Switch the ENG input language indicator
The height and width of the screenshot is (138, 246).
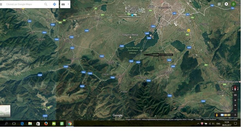click(218, 124)
